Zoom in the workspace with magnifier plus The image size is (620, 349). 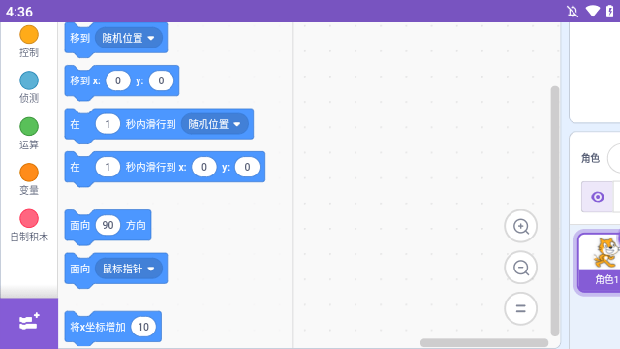pyautogui.click(x=521, y=226)
